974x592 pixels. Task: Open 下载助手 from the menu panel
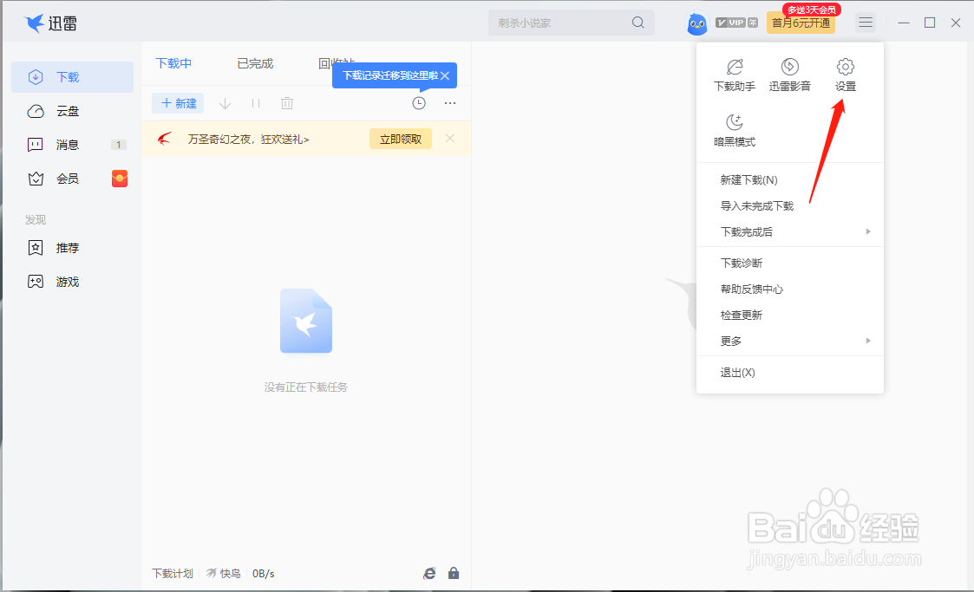tap(735, 75)
